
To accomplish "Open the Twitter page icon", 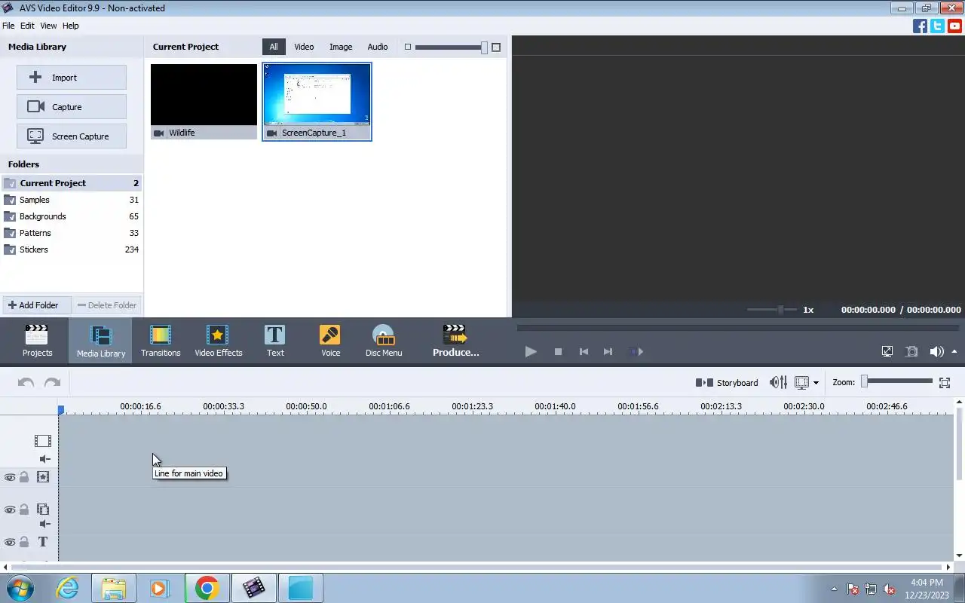I will click(x=937, y=26).
